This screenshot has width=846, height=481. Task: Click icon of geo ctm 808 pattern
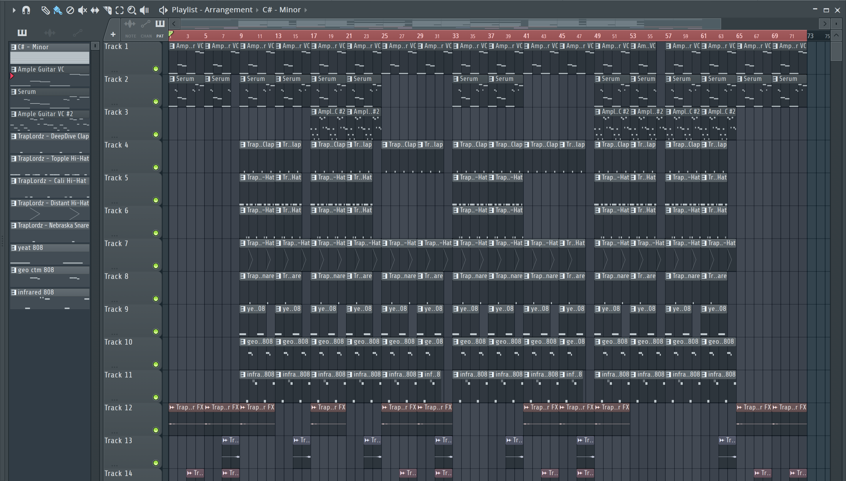[14, 270]
